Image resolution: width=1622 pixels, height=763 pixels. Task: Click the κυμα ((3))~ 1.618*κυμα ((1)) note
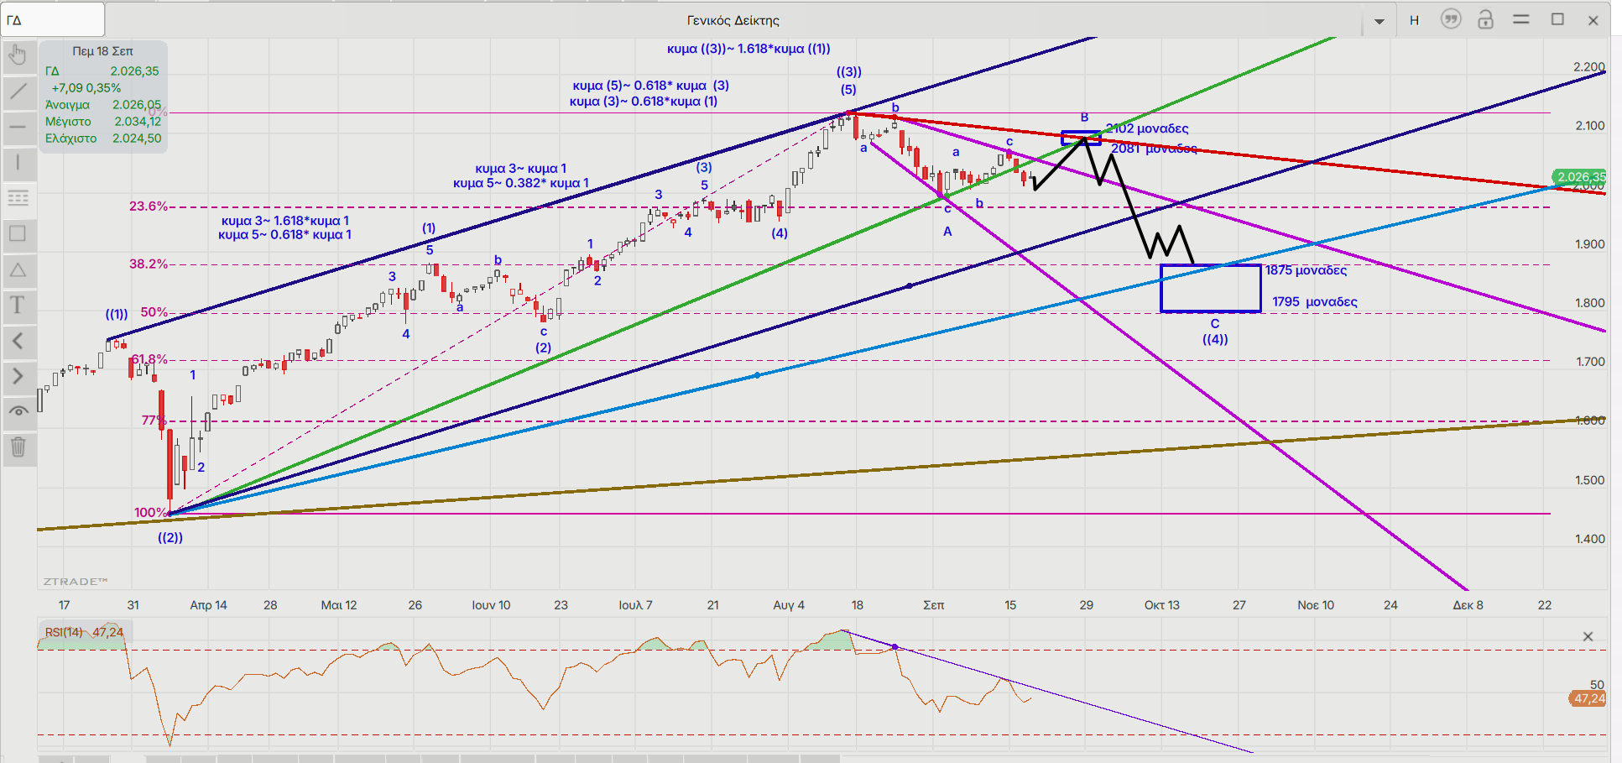pos(748,49)
